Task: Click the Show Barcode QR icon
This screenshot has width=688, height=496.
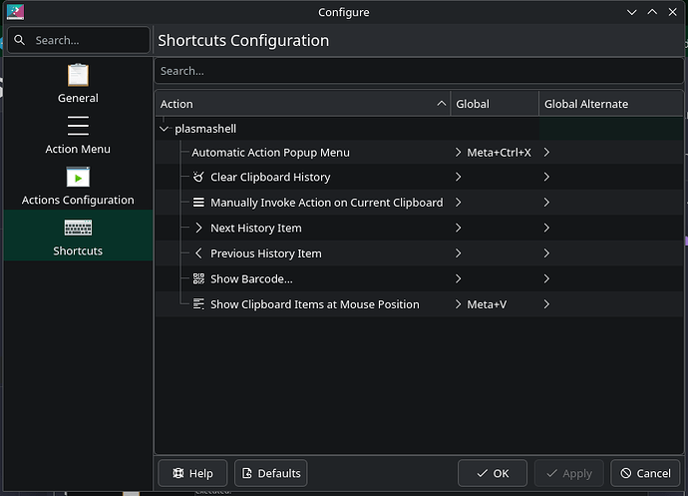Action: tap(198, 279)
